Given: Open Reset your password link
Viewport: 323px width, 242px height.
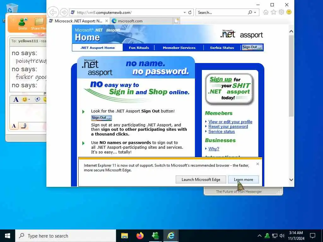Looking at the screenshot, I should [x=228, y=127].
